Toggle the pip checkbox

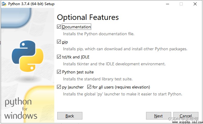[59, 42]
